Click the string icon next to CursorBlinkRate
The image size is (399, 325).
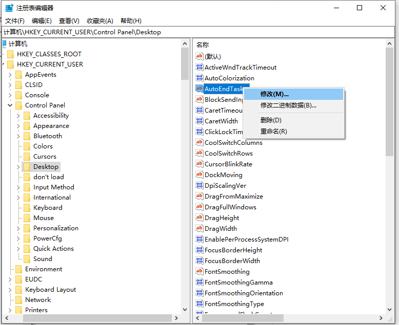coord(199,164)
